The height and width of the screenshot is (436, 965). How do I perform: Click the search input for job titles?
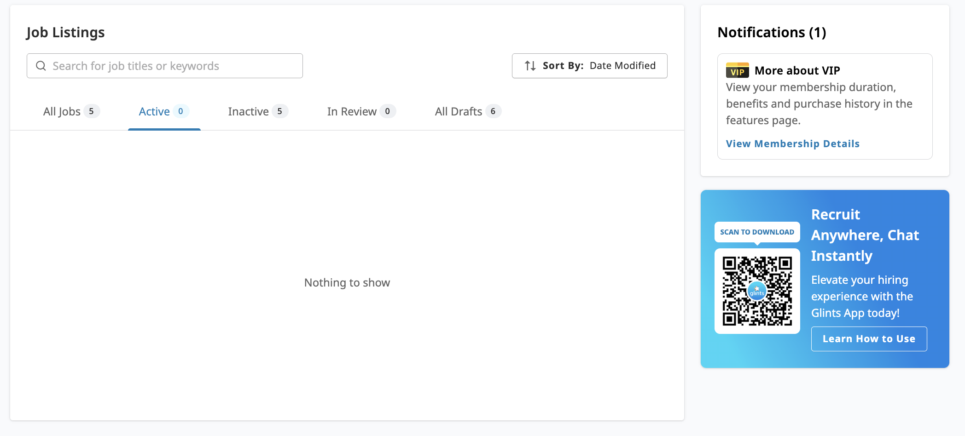175,66
